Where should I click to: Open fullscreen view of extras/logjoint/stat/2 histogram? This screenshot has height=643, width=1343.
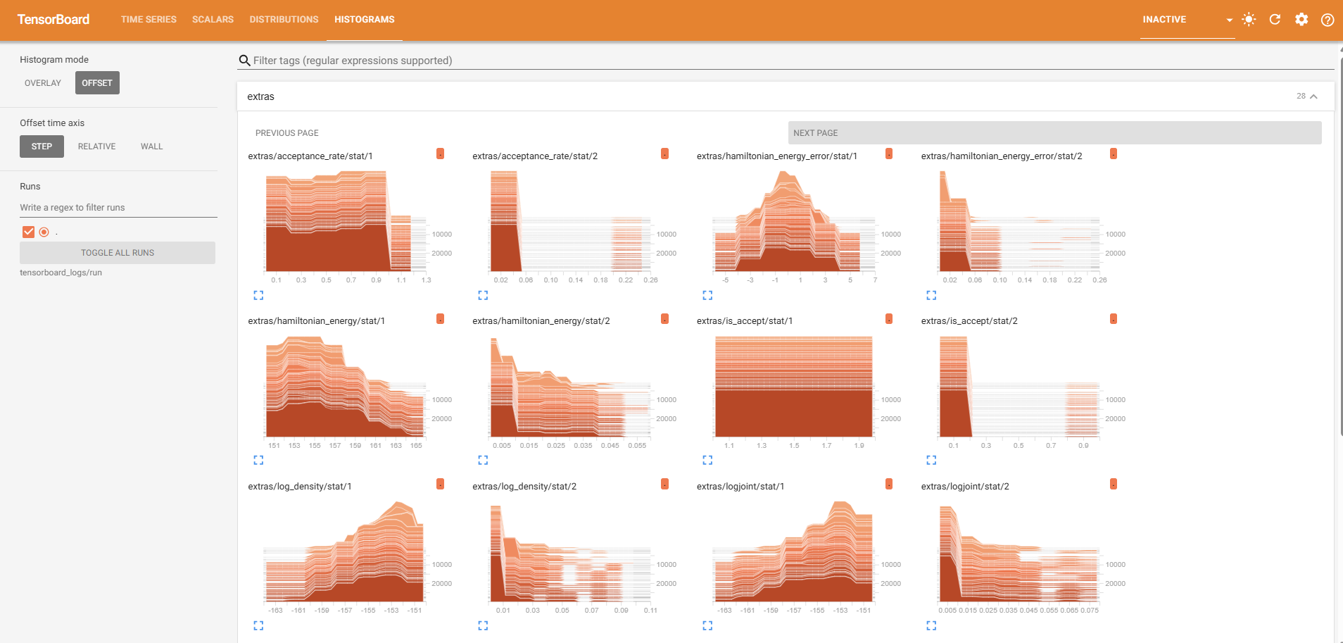click(932, 625)
